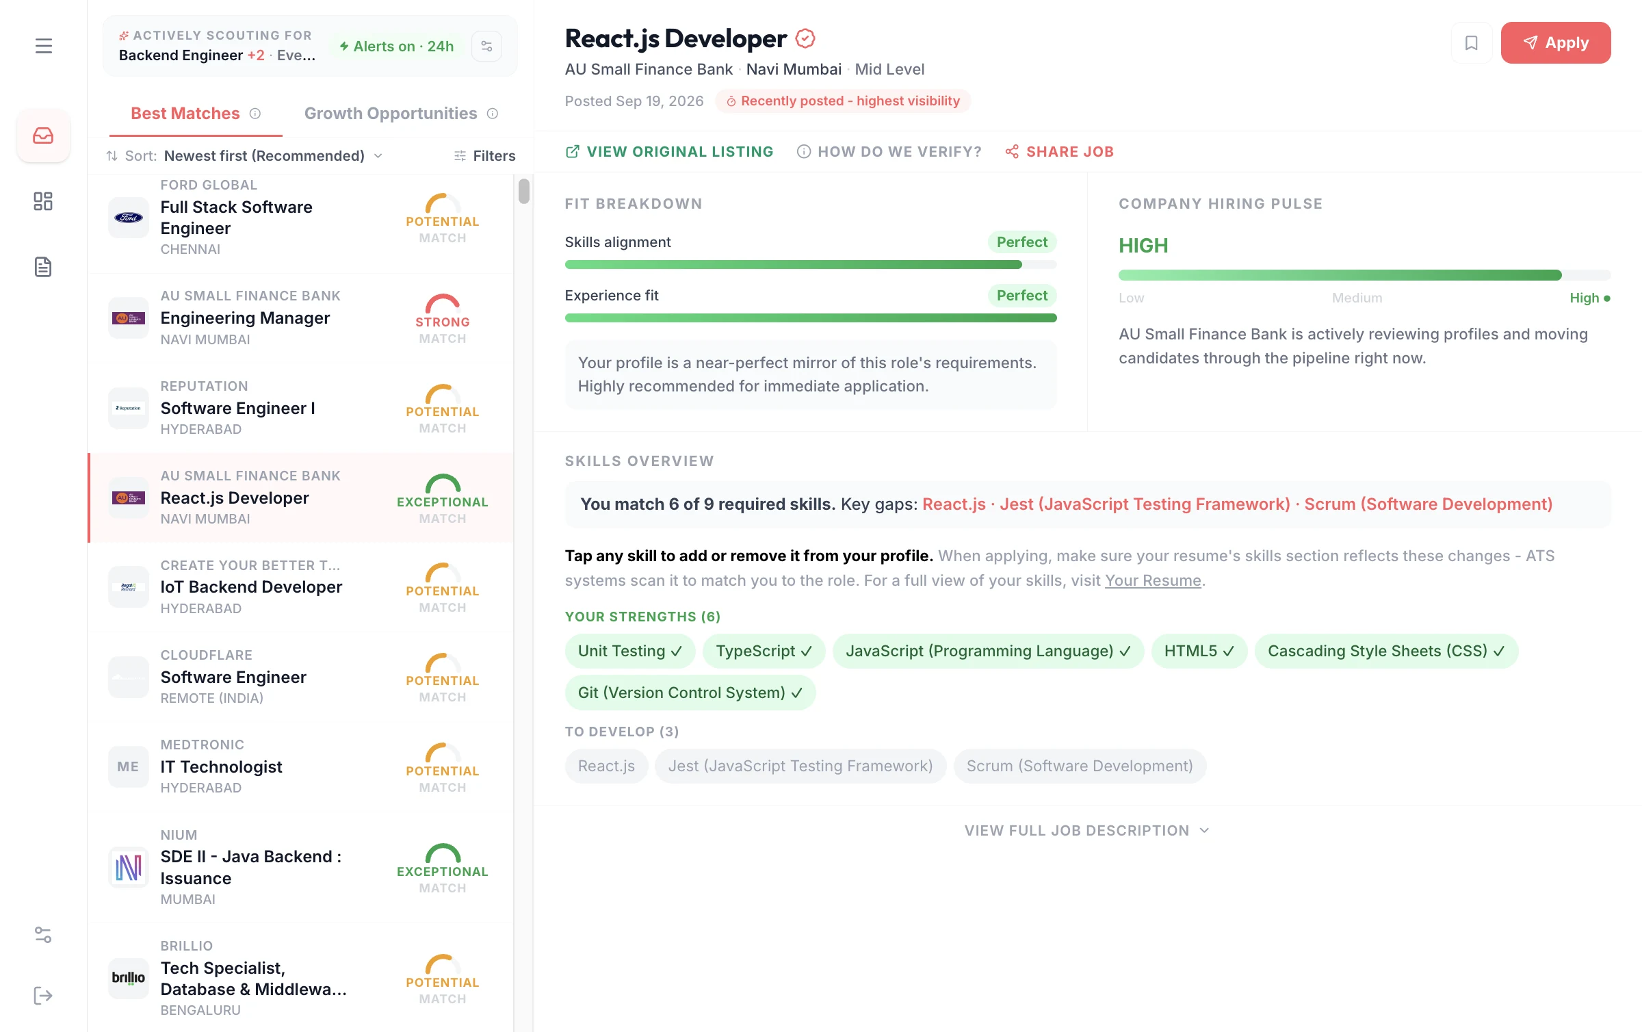Toggle Cascading Style Sheets (CSS) skill chip
This screenshot has height=1032, width=1642.
tap(1386, 652)
